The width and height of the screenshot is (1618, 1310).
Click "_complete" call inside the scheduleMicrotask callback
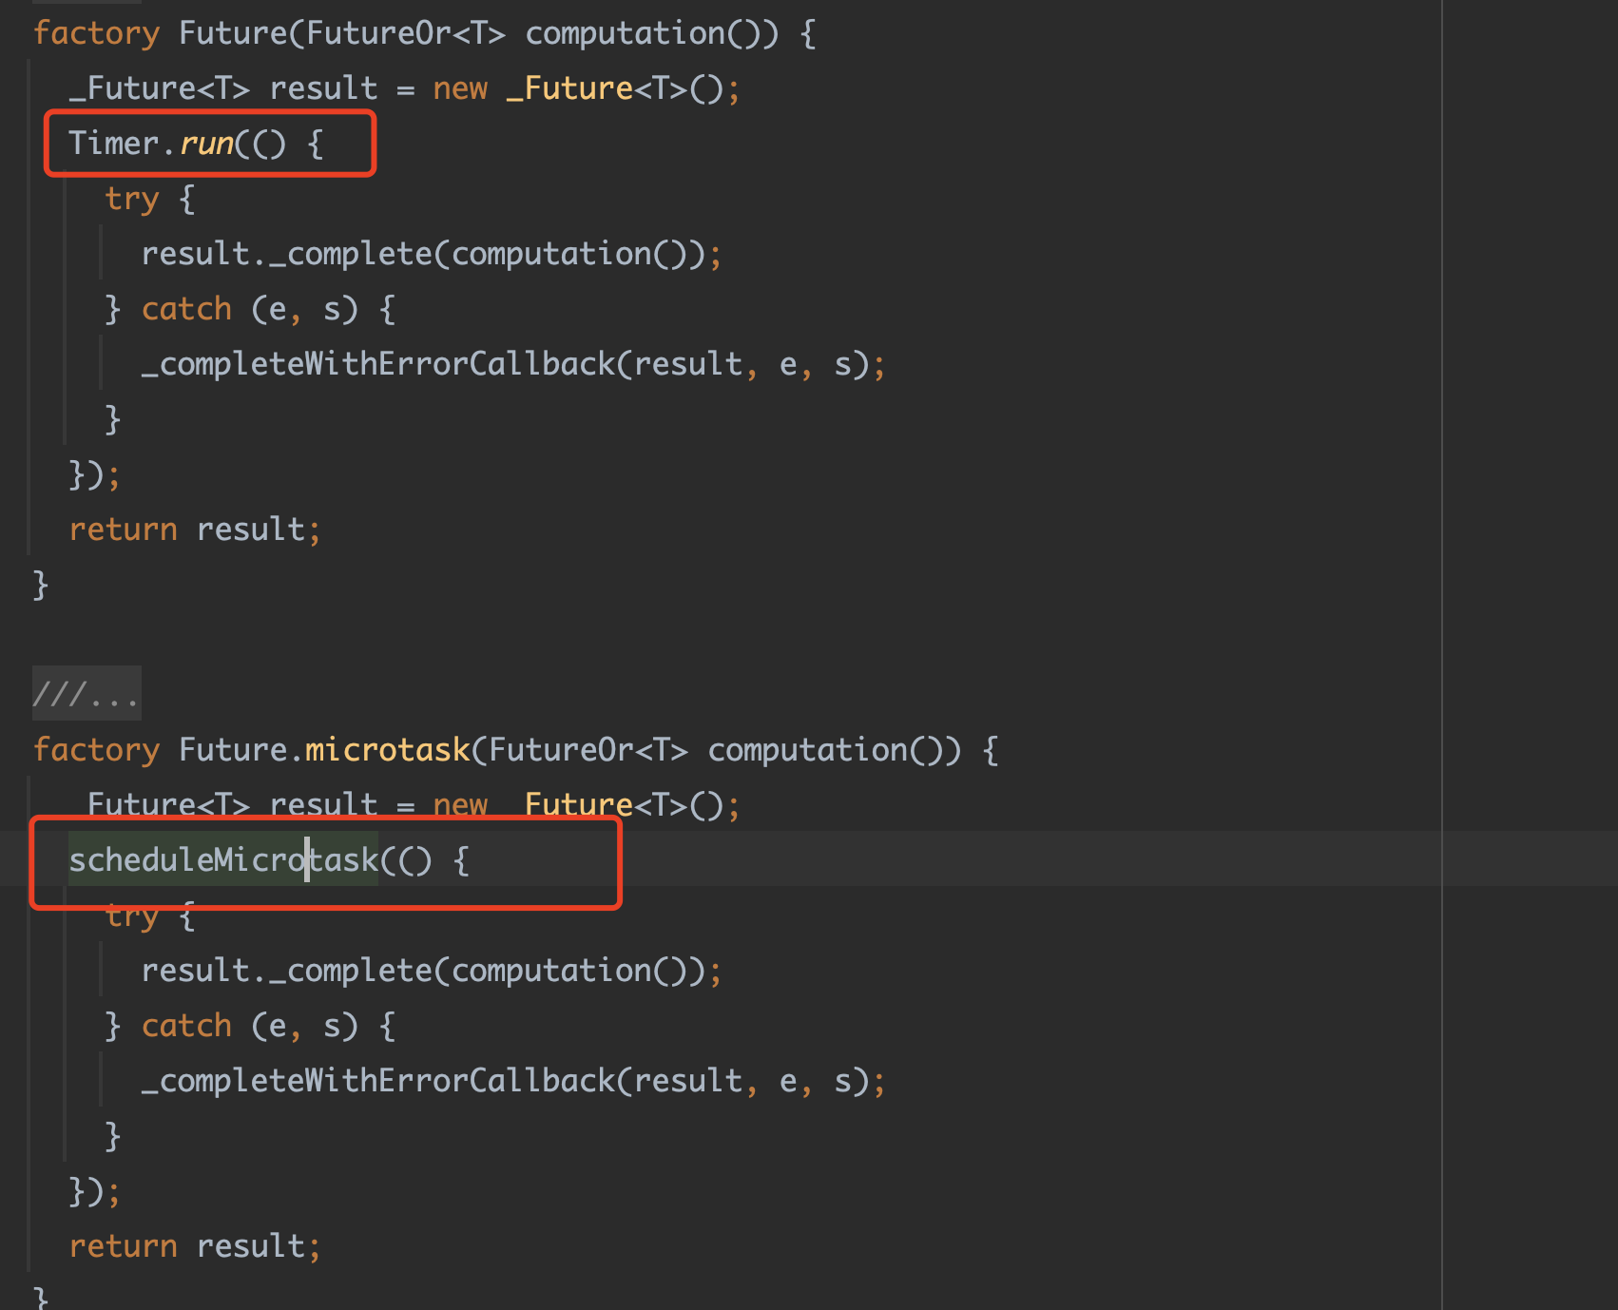pyautogui.click(x=351, y=971)
